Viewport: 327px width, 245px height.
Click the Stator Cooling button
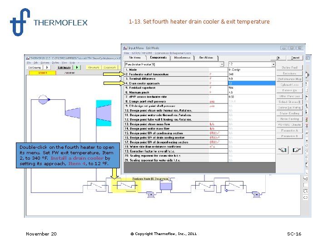point(290,113)
